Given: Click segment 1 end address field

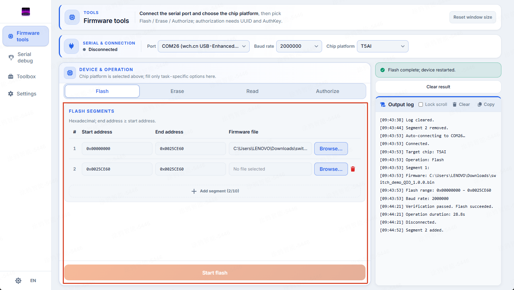Looking at the screenshot, I should pyautogui.click(x=190, y=149).
